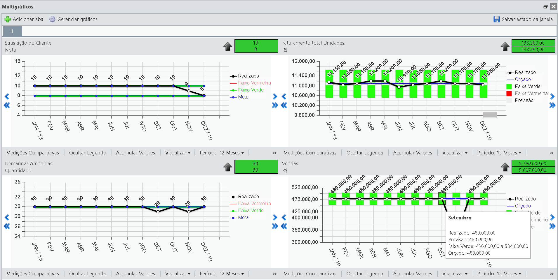Image resolution: width=558 pixels, height=280 pixels.
Task: Open Visualizar dropdown under Satisfação do Cliente chart
Action: [x=178, y=153]
